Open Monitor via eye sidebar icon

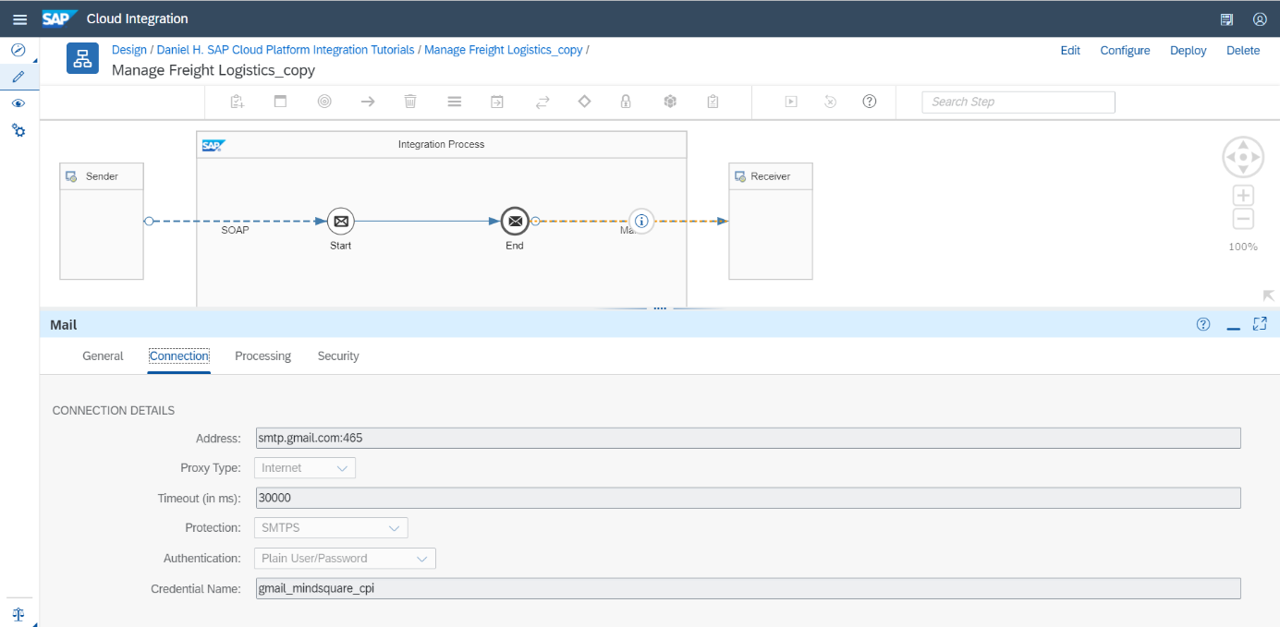click(18, 103)
